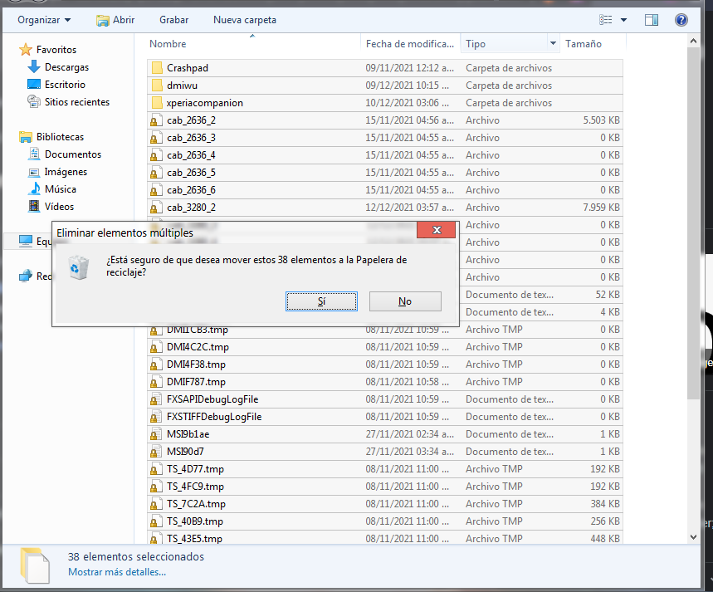The image size is (713, 592).
Task: Select the cab_2636_3 file
Action: (x=384, y=138)
